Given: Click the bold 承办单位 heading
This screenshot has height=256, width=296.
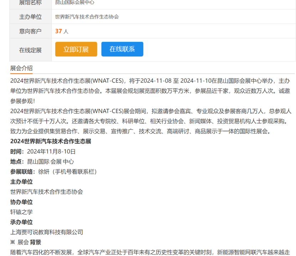Looking at the screenshot, I should point(21,222).
